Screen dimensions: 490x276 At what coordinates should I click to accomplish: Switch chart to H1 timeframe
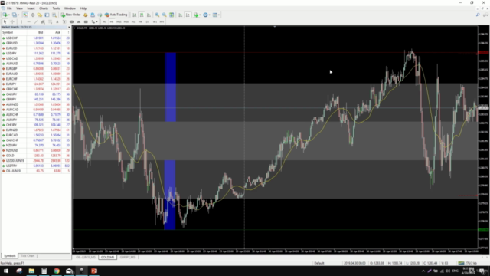133,22
